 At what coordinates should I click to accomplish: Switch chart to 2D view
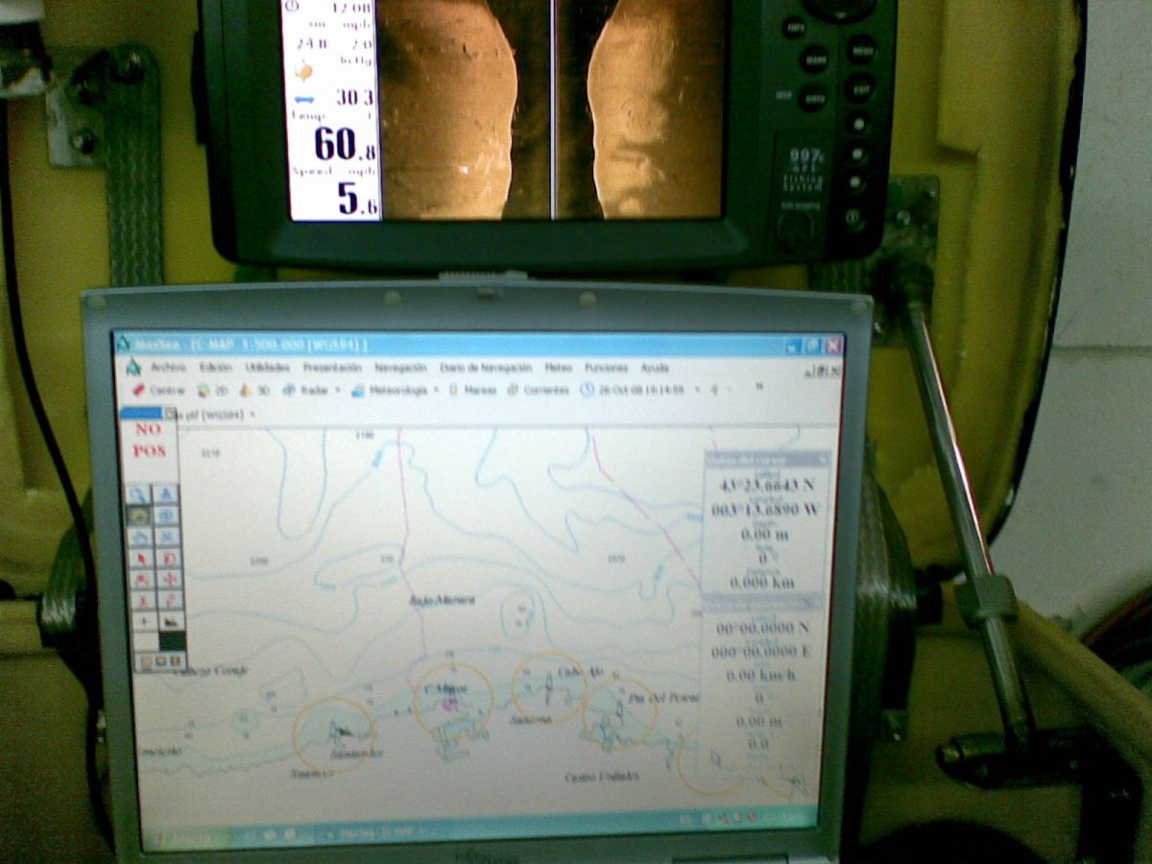[213, 390]
